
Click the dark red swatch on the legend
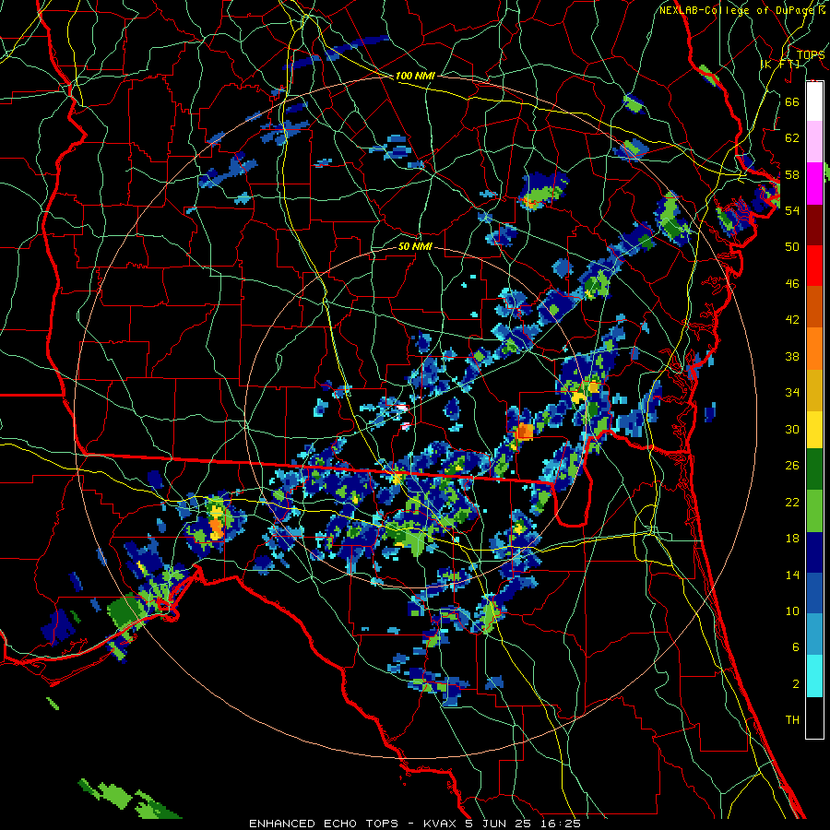(x=814, y=225)
